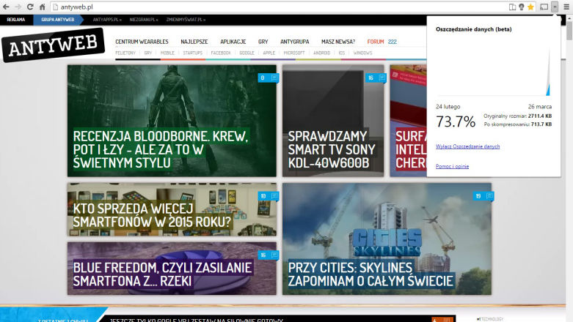
Task: Open the Cities: Skylines article
Action: click(387, 239)
